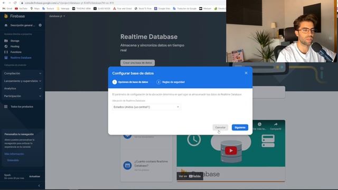This screenshot has height=190, width=338.
Task: Click the Storage folder icon in sidebar
Action: coord(6,41)
